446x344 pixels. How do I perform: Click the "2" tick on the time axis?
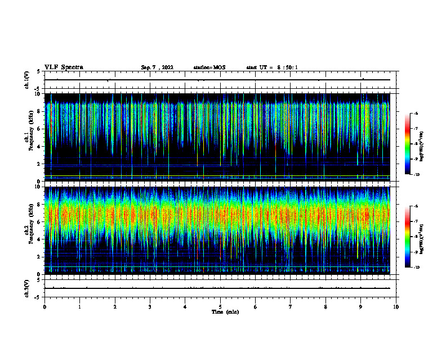(115, 307)
